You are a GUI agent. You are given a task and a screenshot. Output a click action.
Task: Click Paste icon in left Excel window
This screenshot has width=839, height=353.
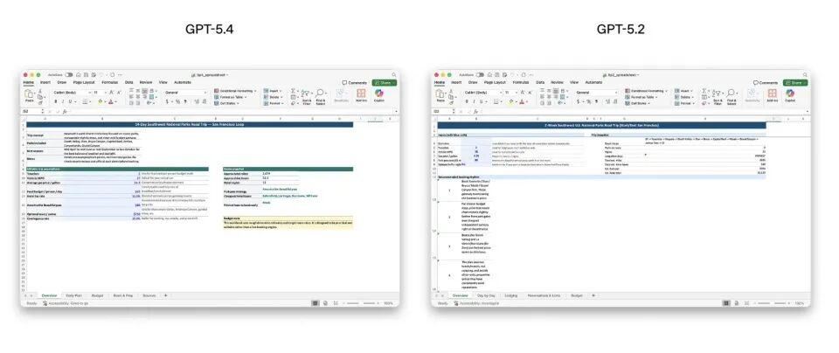(x=29, y=94)
